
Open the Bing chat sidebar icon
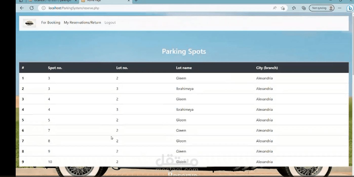350,8
